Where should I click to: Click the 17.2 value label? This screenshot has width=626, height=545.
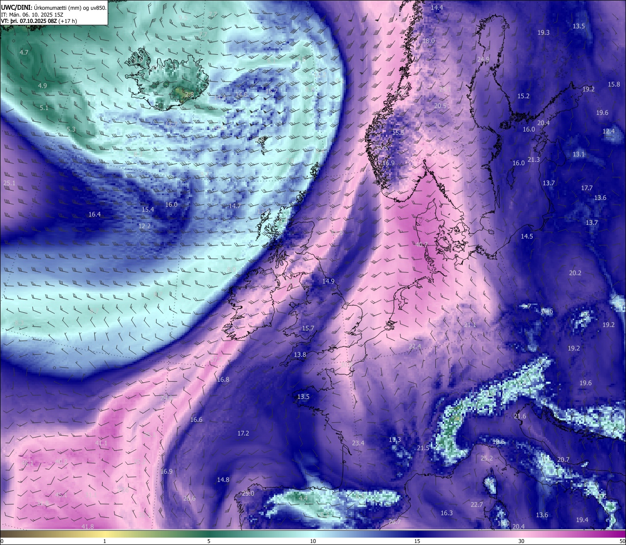click(x=243, y=433)
